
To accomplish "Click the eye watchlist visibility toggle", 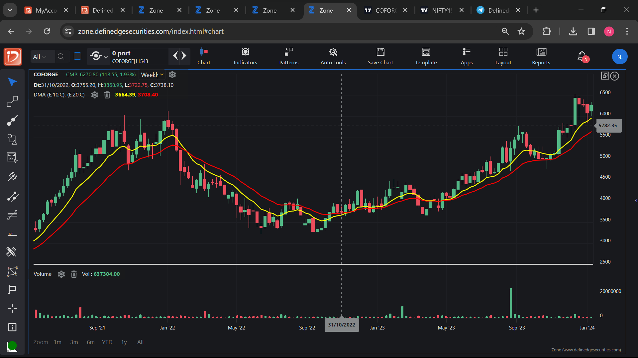I will point(96,56).
